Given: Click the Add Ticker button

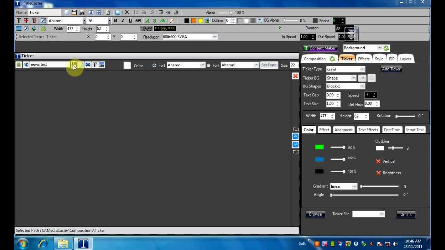Looking at the screenshot, I should (x=391, y=69).
